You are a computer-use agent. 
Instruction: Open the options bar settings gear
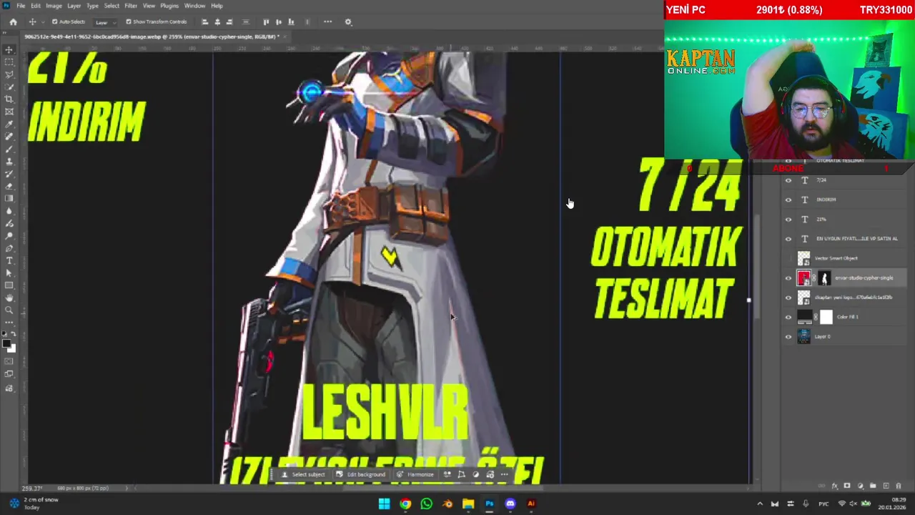point(348,21)
